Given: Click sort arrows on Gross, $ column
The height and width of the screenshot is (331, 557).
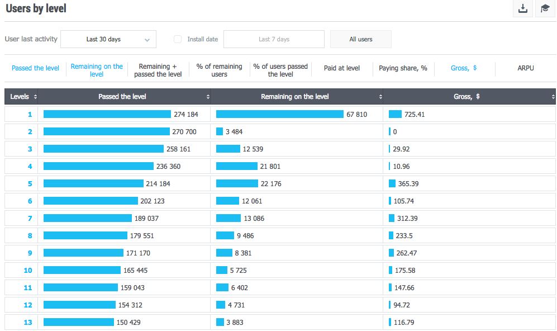Looking at the screenshot, I should tap(553, 97).
